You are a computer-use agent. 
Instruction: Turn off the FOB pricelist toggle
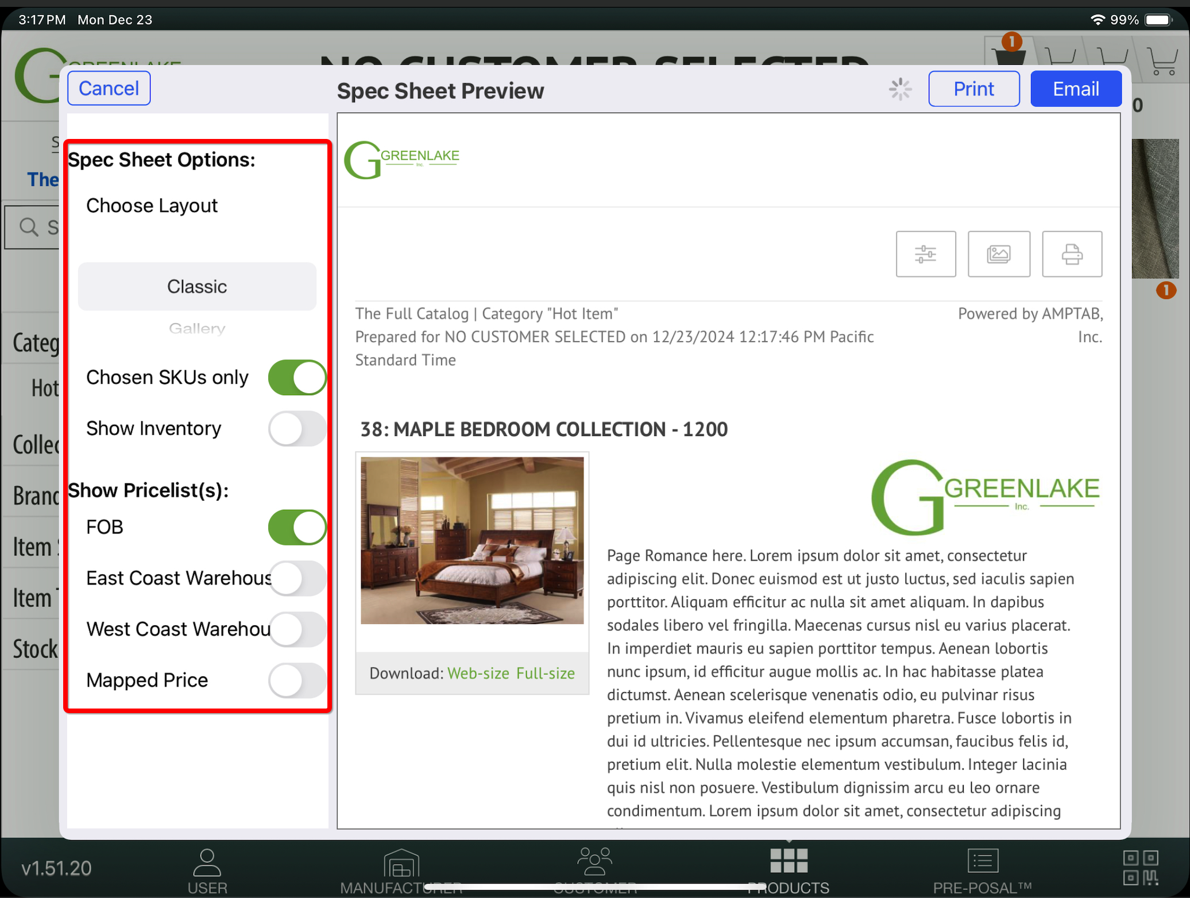pos(297,527)
